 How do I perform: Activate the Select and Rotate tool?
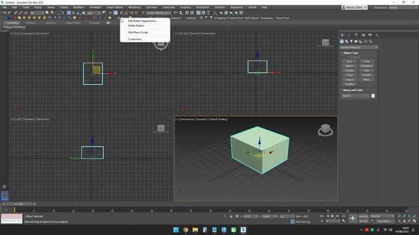pos(74,12)
